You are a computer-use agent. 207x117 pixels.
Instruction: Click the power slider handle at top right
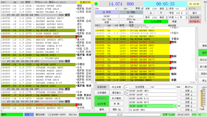(205, 23)
